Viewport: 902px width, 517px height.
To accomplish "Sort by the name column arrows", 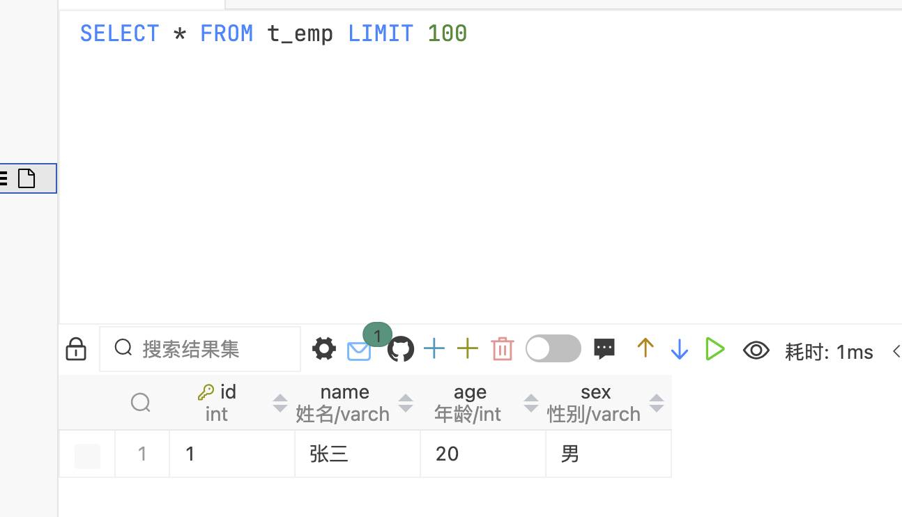I will point(406,403).
